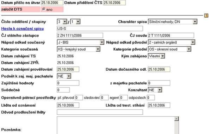
Task: Open the skupiny dropdown showing 1
Action: coord(75,21)
